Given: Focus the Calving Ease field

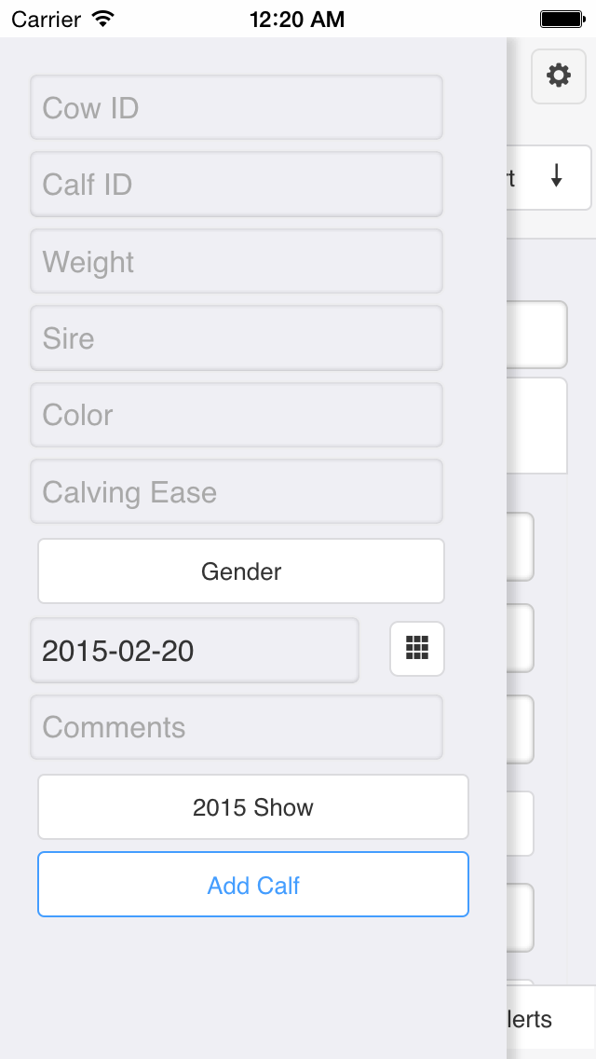Looking at the screenshot, I should click(x=237, y=492).
